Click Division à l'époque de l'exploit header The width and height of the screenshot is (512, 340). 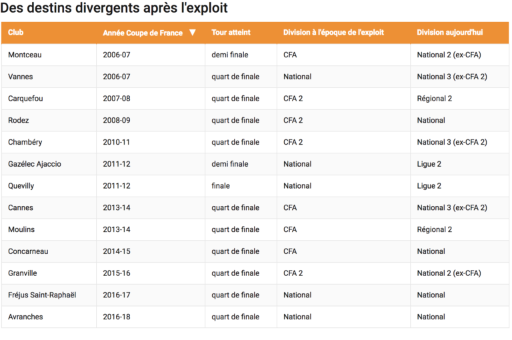(x=333, y=33)
